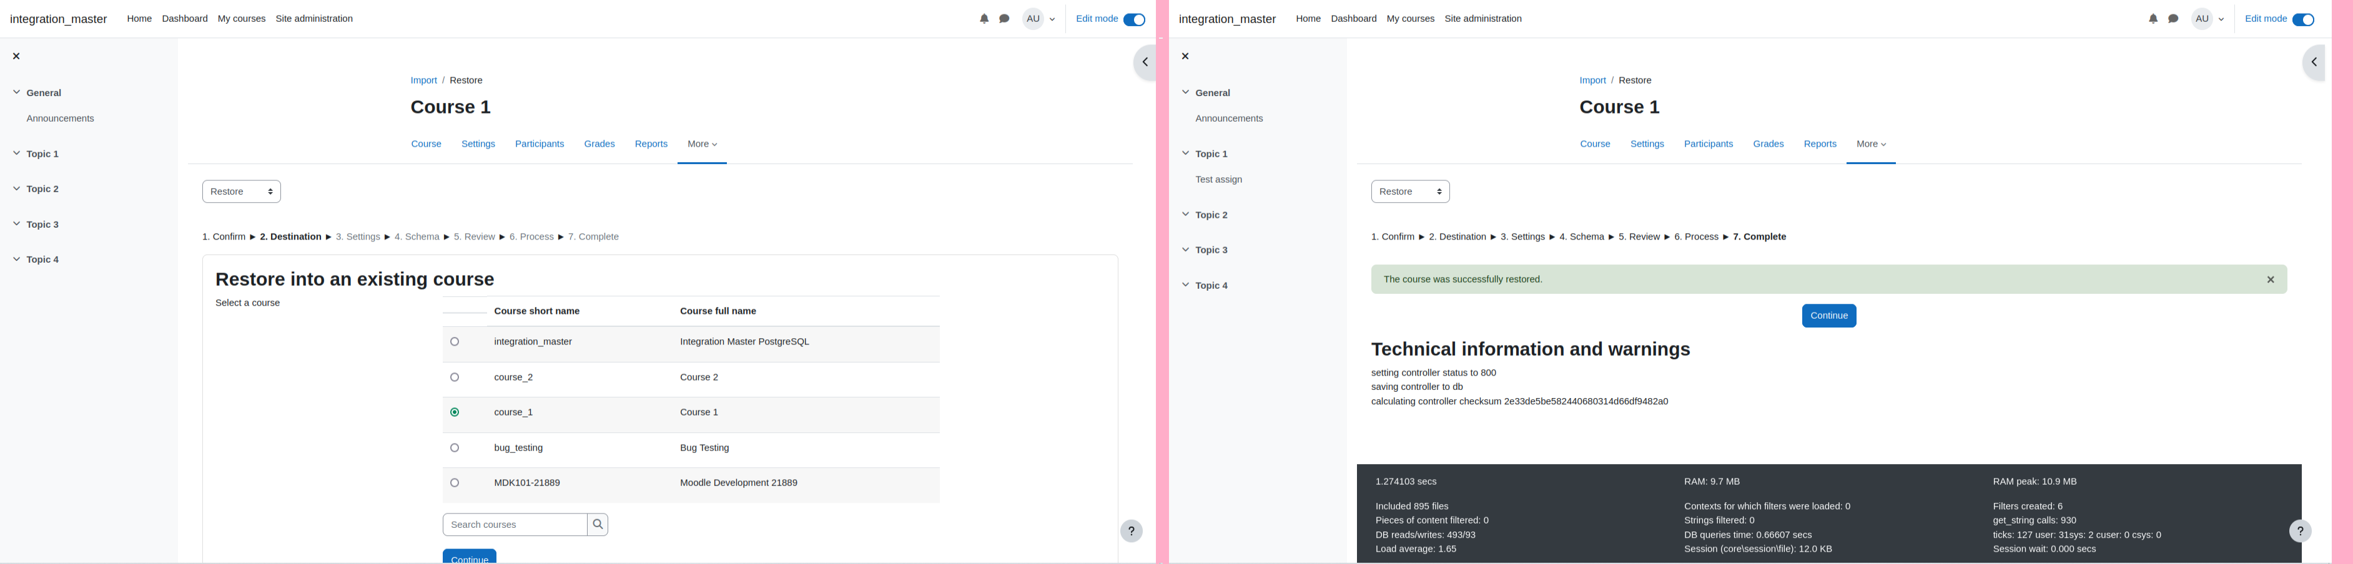The width and height of the screenshot is (2353, 564).
Task: Open My courses in right window navbar
Action: [x=1410, y=19]
